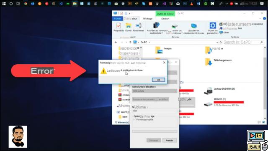The width and height of the screenshot is (268, 151).
Task: Select the Win10 drive in navigation pane
Action: (x=123, y=112)
